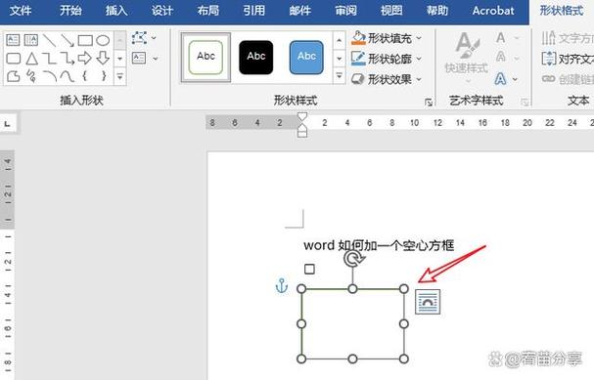This screenshot has width=594, height=380.
Task: Open the 艺术字样式 dialog launcher
Action: coord(525,103)
